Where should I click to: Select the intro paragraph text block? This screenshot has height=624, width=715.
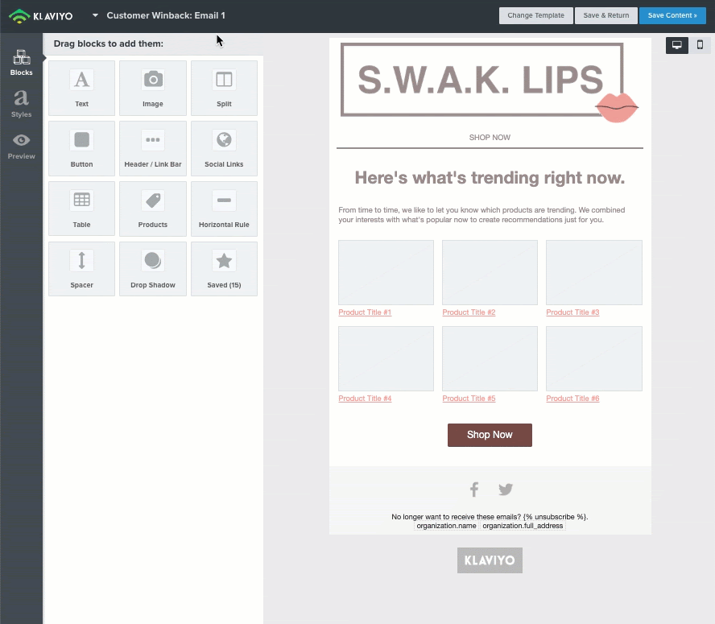pyautogui.click(x=481, y=215)
